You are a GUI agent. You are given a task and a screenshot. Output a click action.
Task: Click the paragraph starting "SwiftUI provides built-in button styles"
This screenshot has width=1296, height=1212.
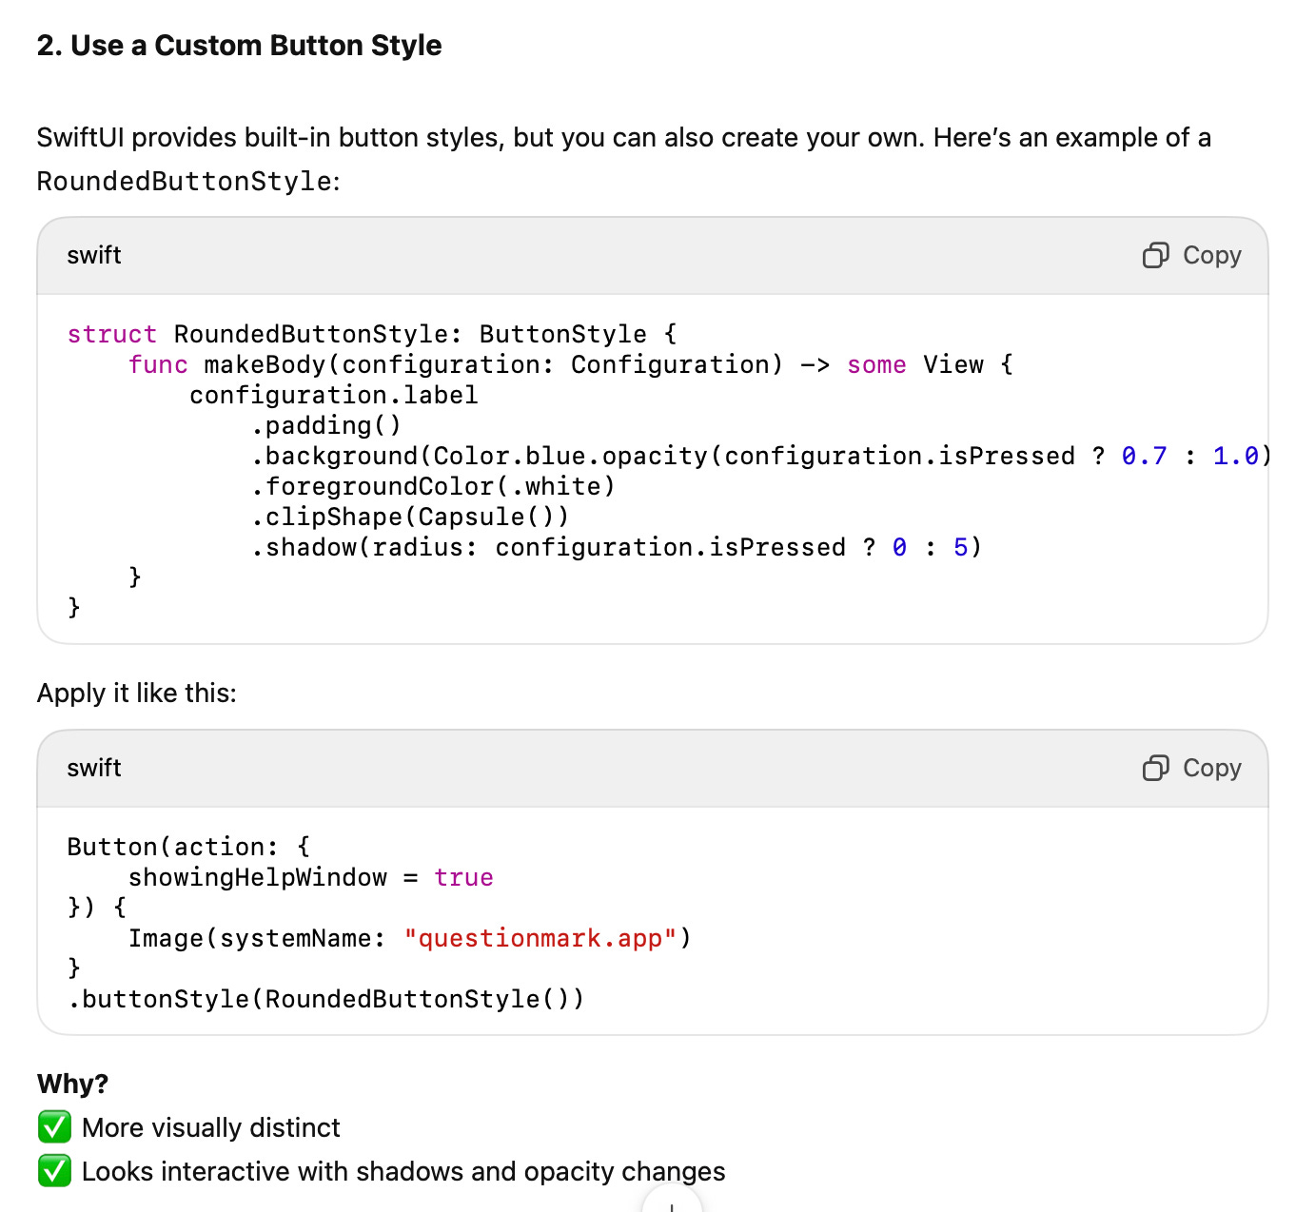(x=624, y=159)
